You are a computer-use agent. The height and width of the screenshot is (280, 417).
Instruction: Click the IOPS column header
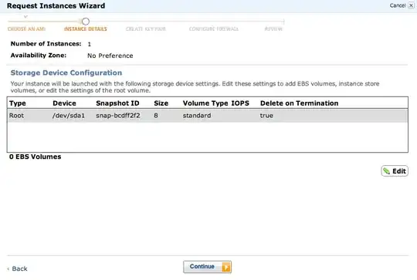pos(240,103)
